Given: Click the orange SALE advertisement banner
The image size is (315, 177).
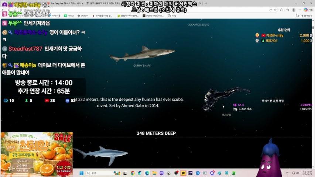Looking at the screenshot, I should tap(37, 154).
